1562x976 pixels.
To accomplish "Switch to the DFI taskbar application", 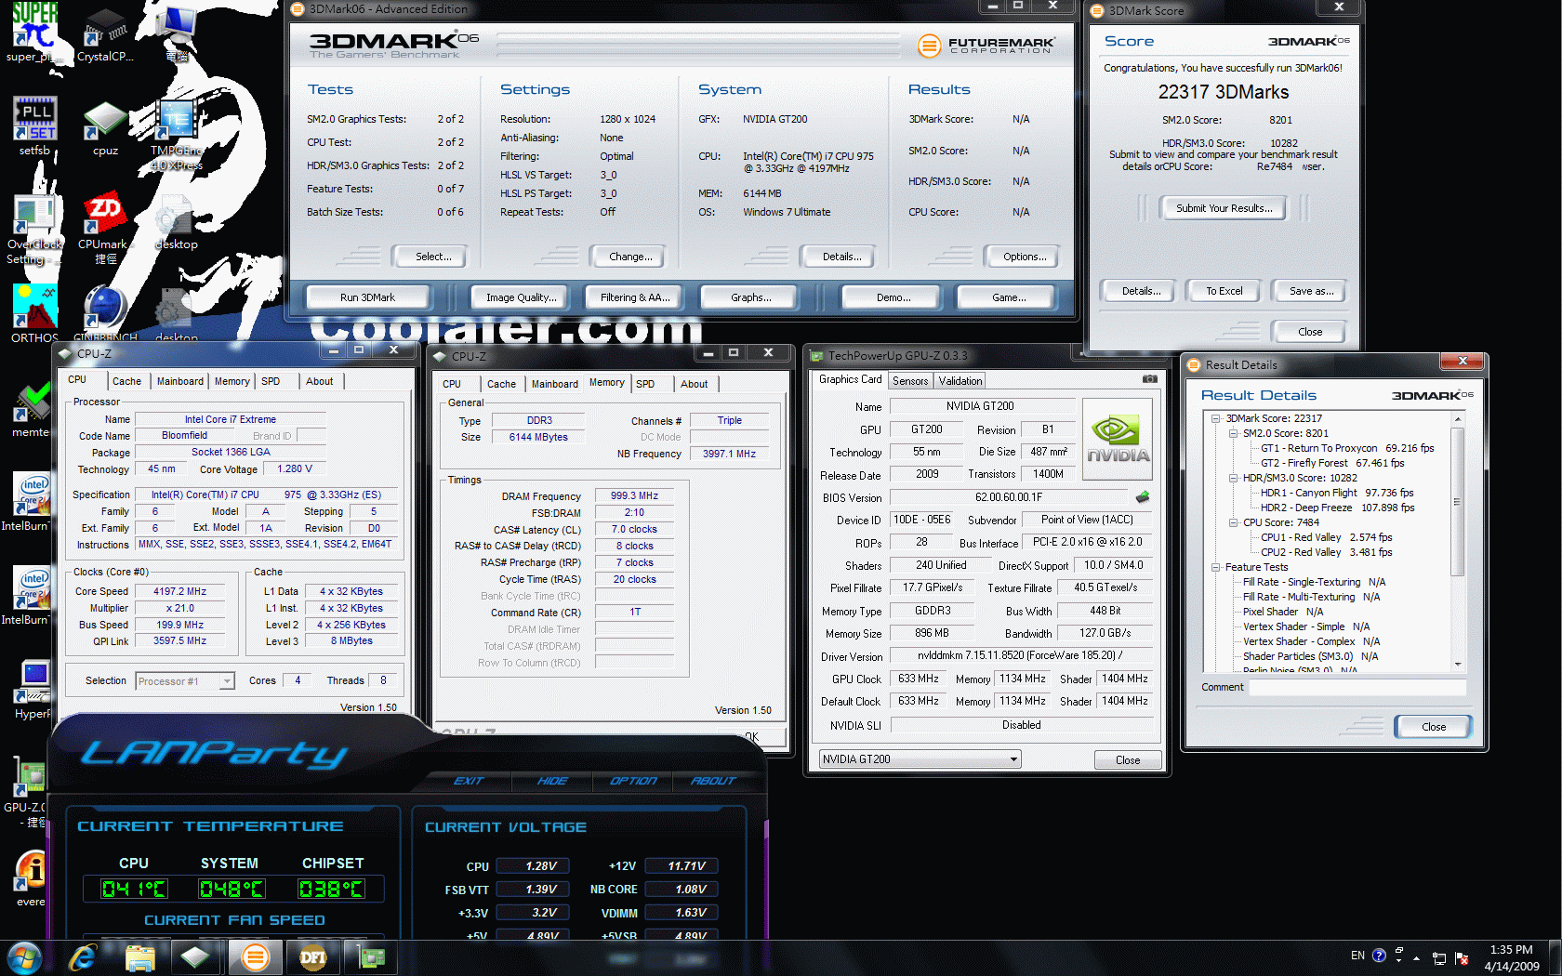I will (x=312, y=956).
